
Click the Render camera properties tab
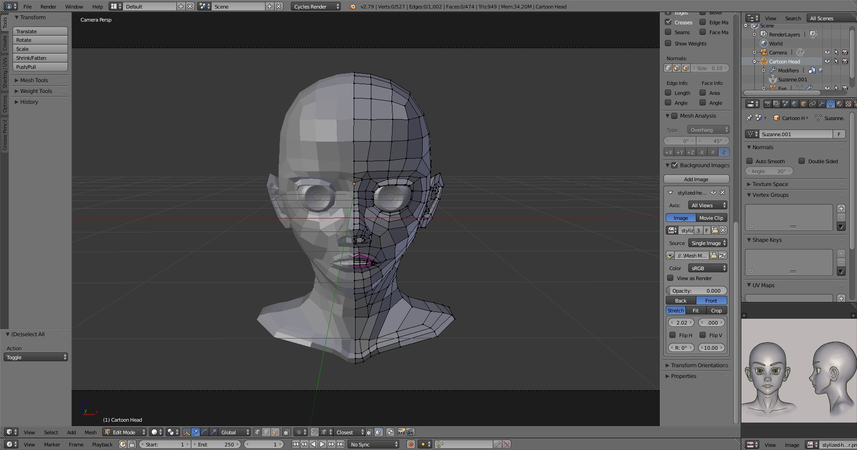(767, 104)
